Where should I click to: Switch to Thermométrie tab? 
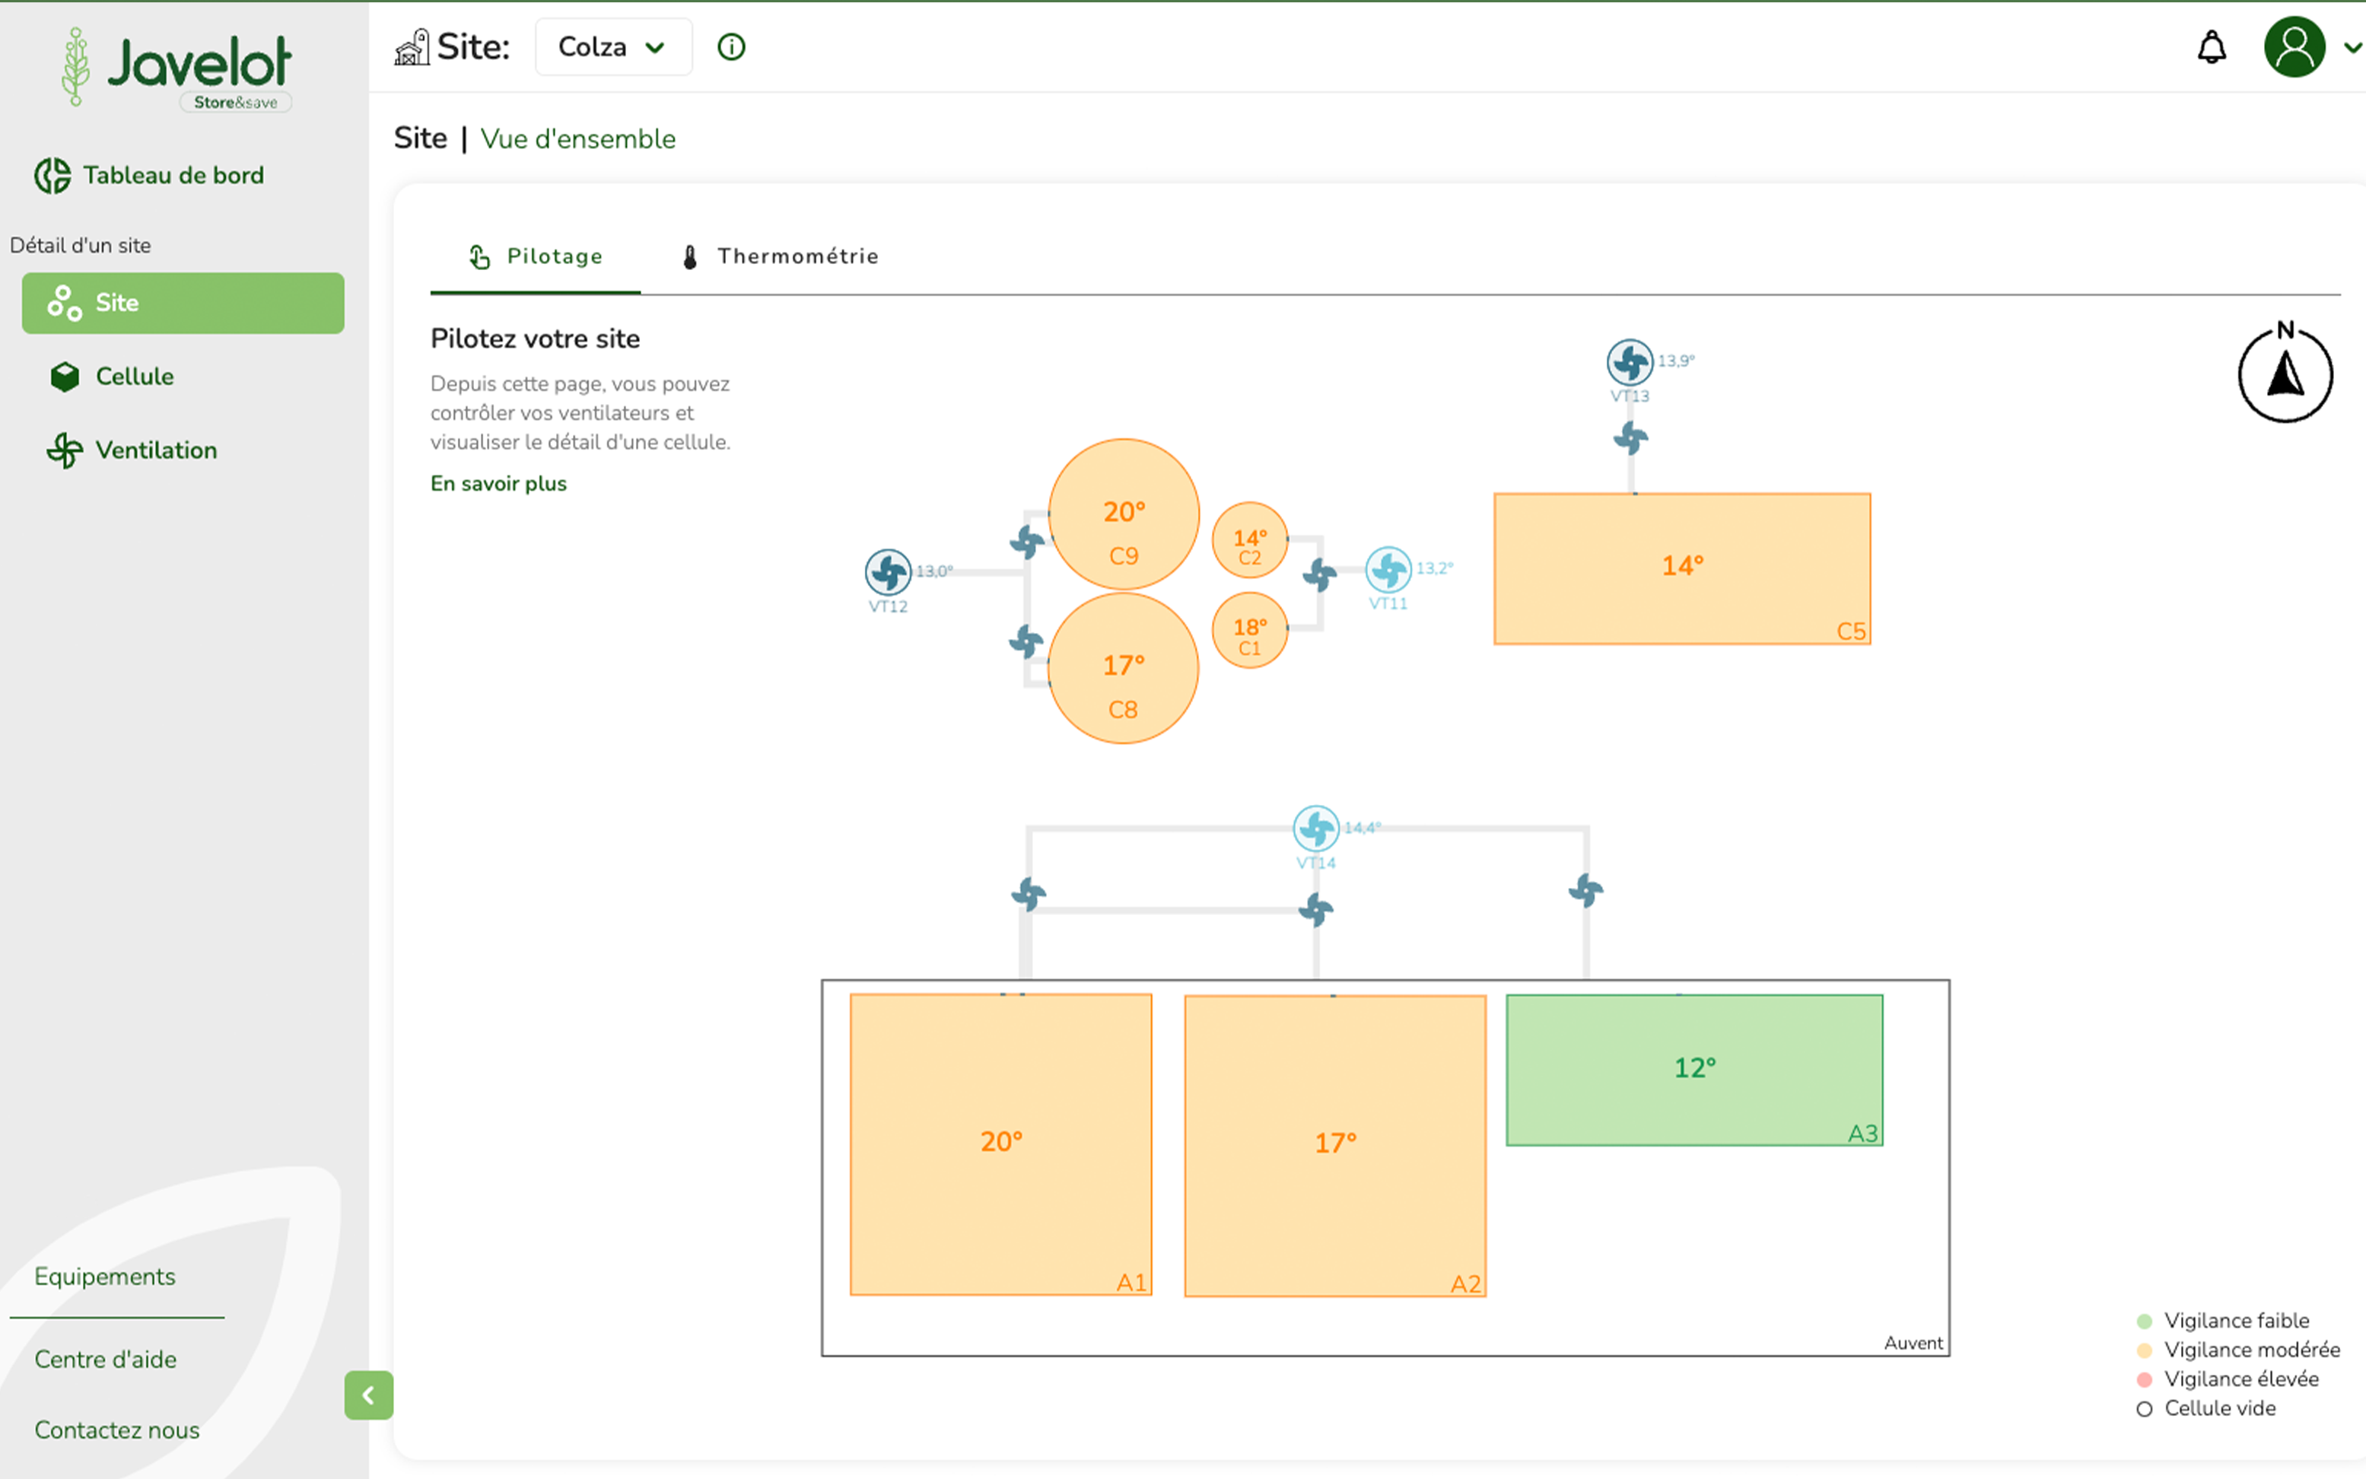point(780,256)
